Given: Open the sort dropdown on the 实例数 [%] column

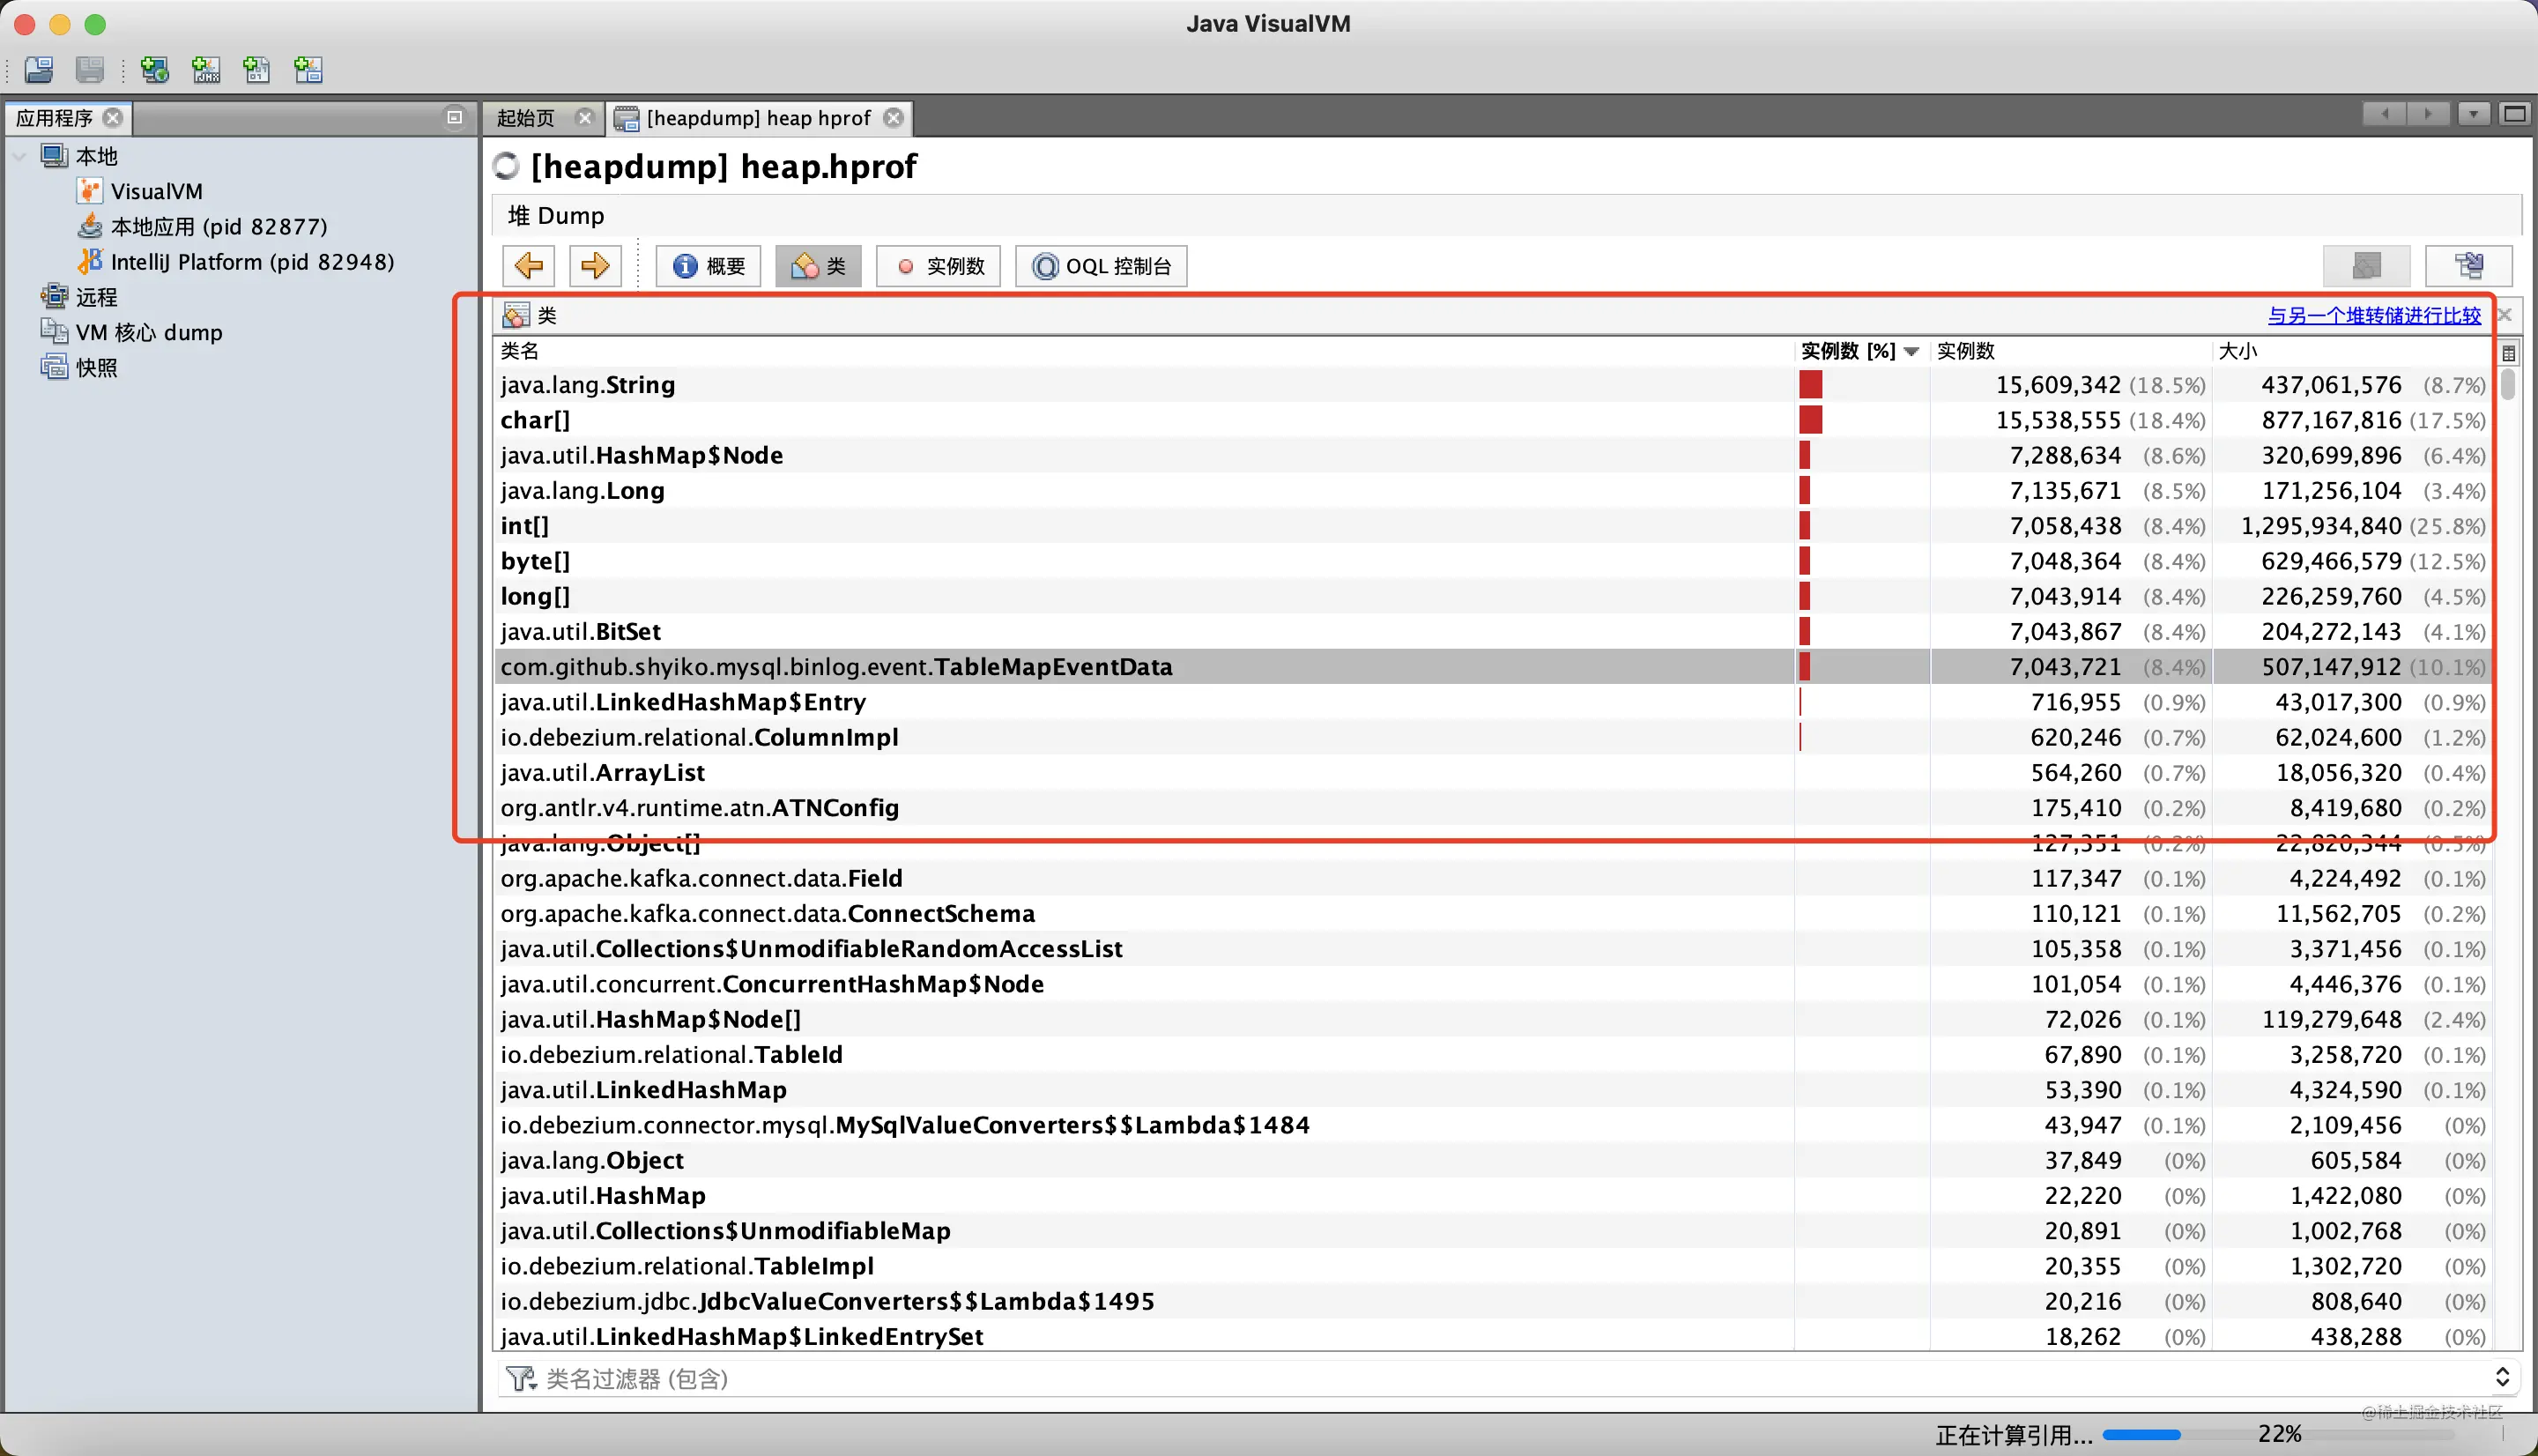Looking at the screenshot, I should click(x=1912, y=351).
